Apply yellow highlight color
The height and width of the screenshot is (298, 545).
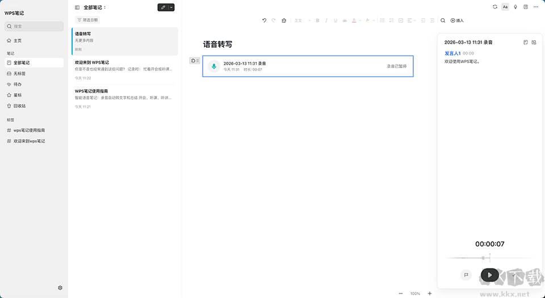pos(367,20)
